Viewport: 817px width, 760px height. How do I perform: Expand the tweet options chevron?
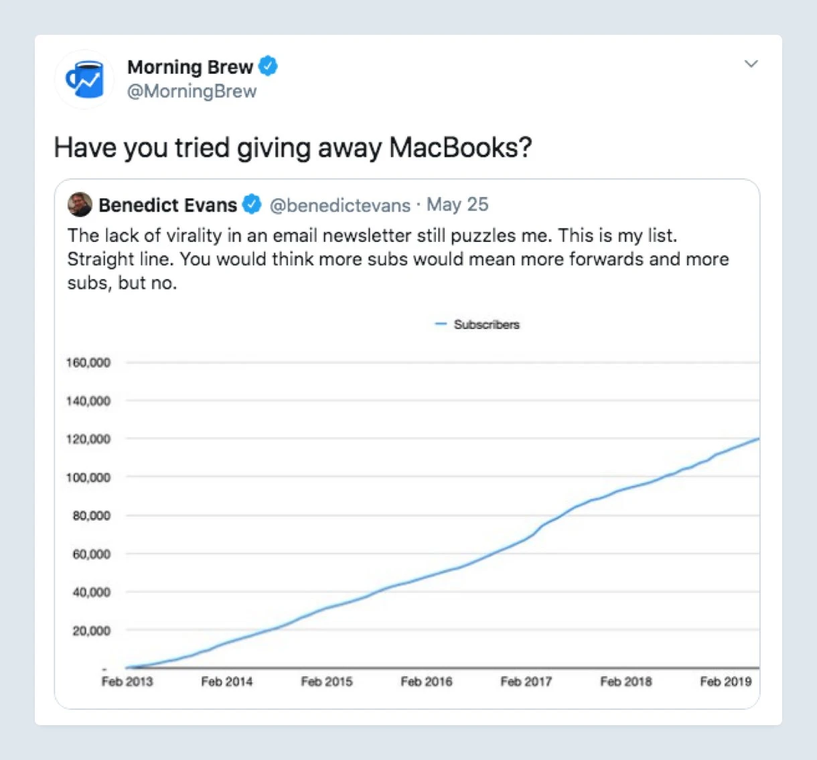point(751,64)
